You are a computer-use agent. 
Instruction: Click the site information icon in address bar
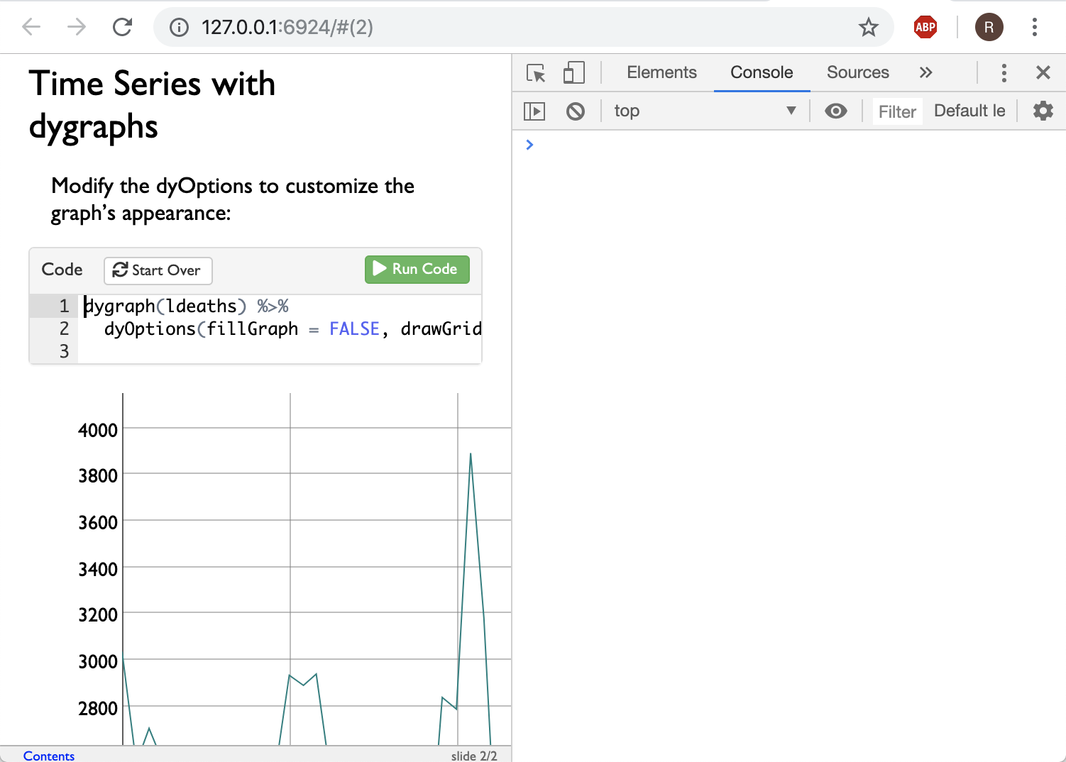[x=179, y=27]
